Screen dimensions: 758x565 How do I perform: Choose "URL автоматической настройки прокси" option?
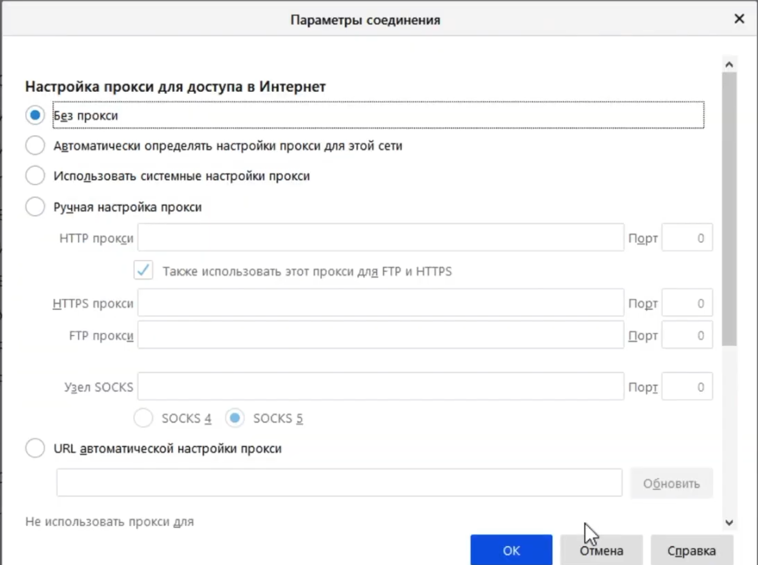pyautogui.click(x=34, y=448)
